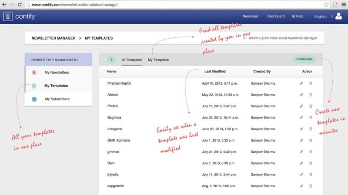Click the Contify logo icon
Image resolution: width=348 pixels, height=195 pixels.
coord(8,17)
